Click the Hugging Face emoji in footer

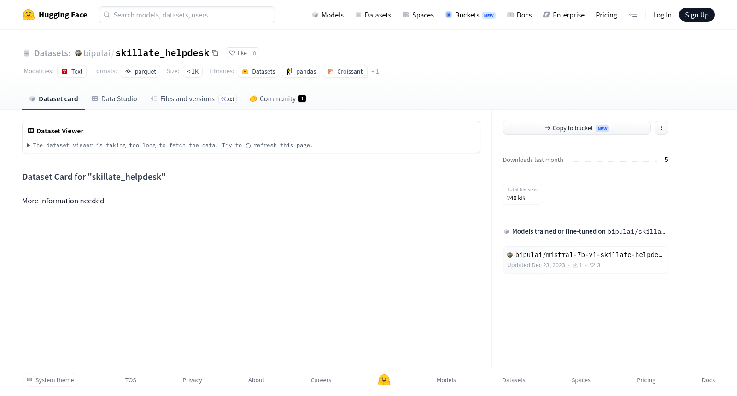(x=384, y=380)
